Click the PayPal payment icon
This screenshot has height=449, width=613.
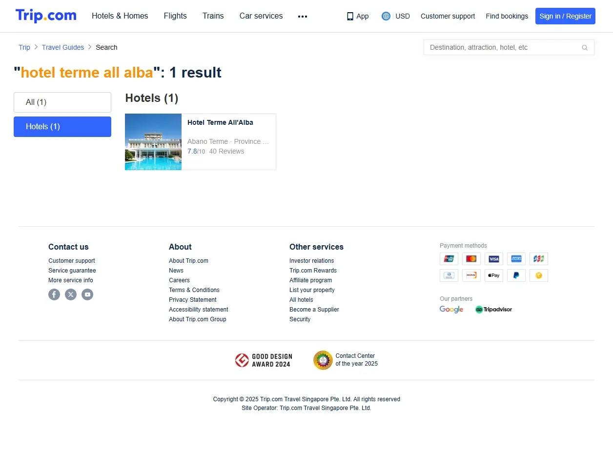tap(516, 275)
